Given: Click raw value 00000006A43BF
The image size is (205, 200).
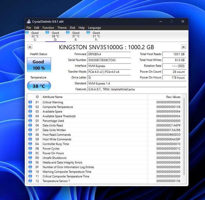Looking at the screenshot, I should 168,139.
